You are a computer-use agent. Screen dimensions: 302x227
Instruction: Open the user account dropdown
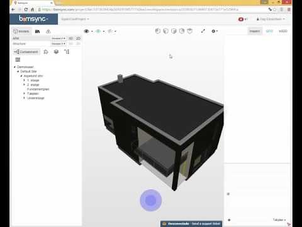pos(271,19)
